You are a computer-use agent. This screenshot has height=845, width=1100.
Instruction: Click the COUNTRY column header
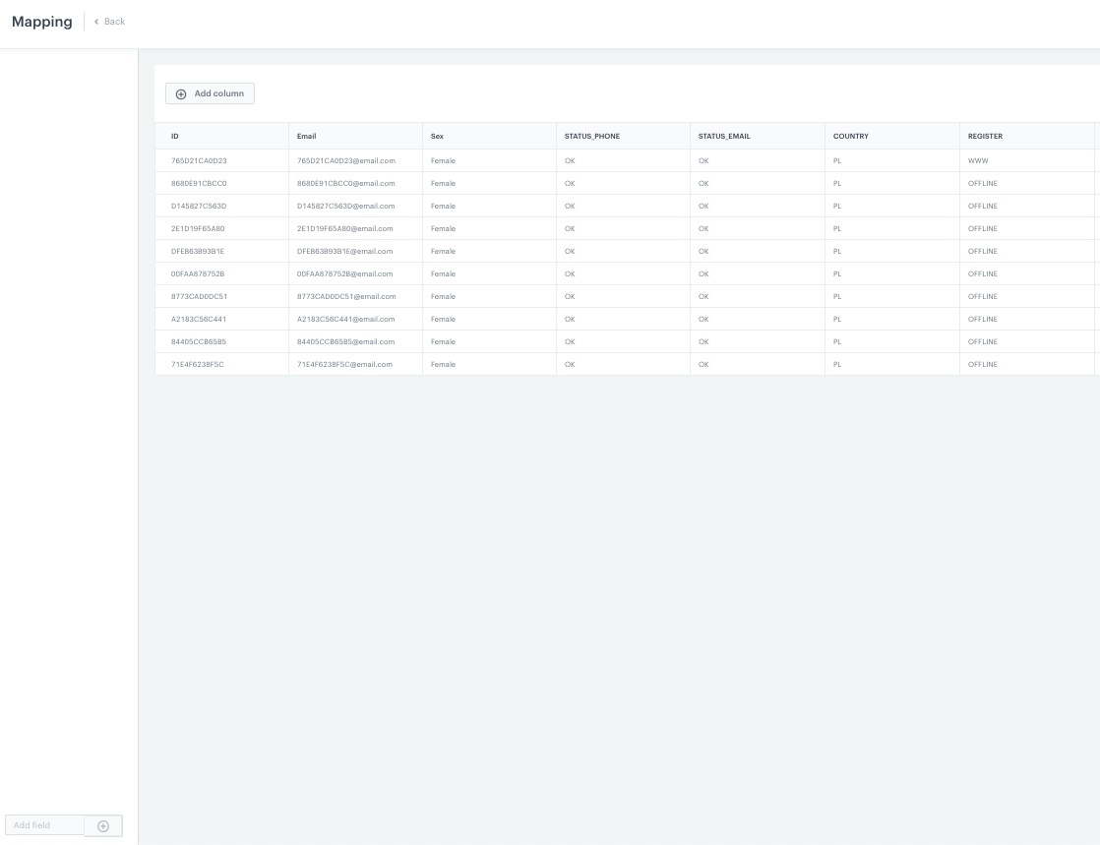tap(850, 136)
